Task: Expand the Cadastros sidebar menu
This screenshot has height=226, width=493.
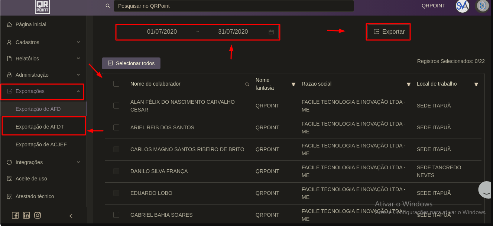Action: (44, 42)
